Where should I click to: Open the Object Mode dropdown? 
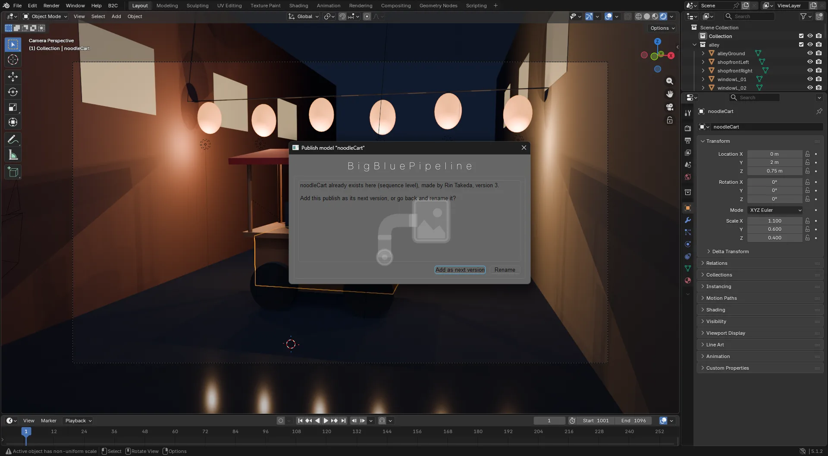[45, 16]
